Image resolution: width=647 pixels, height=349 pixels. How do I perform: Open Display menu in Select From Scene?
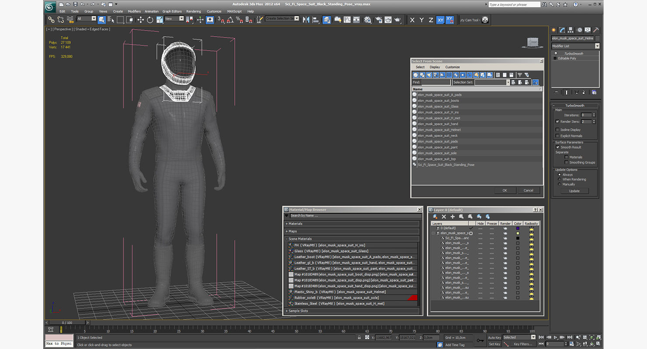click(x=435, y=67)
